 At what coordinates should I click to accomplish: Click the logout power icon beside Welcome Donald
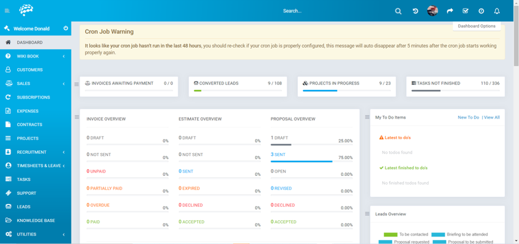click(x=65, y=28)
